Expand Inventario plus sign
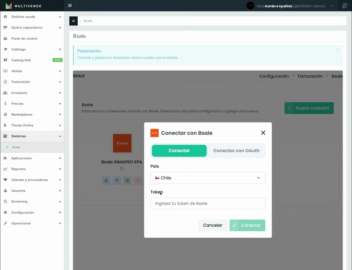This screenshot has width=352, height=270. coord(60,93)
